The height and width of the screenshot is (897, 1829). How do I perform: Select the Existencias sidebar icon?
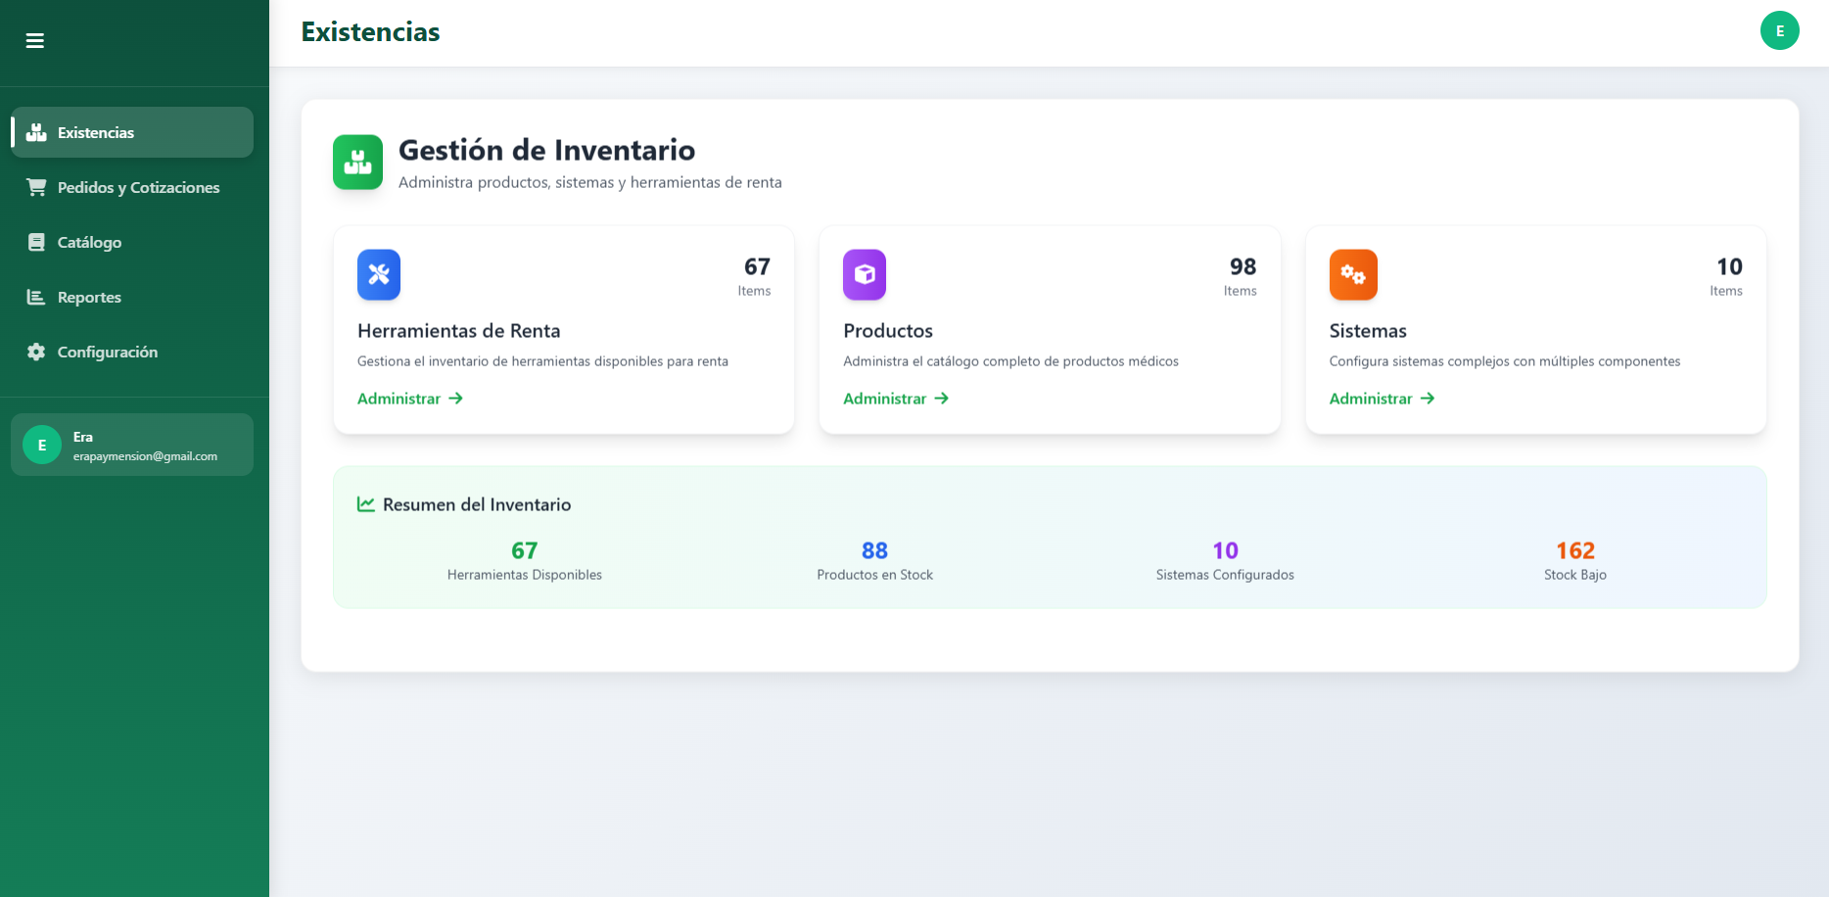[x=36, y=132]
